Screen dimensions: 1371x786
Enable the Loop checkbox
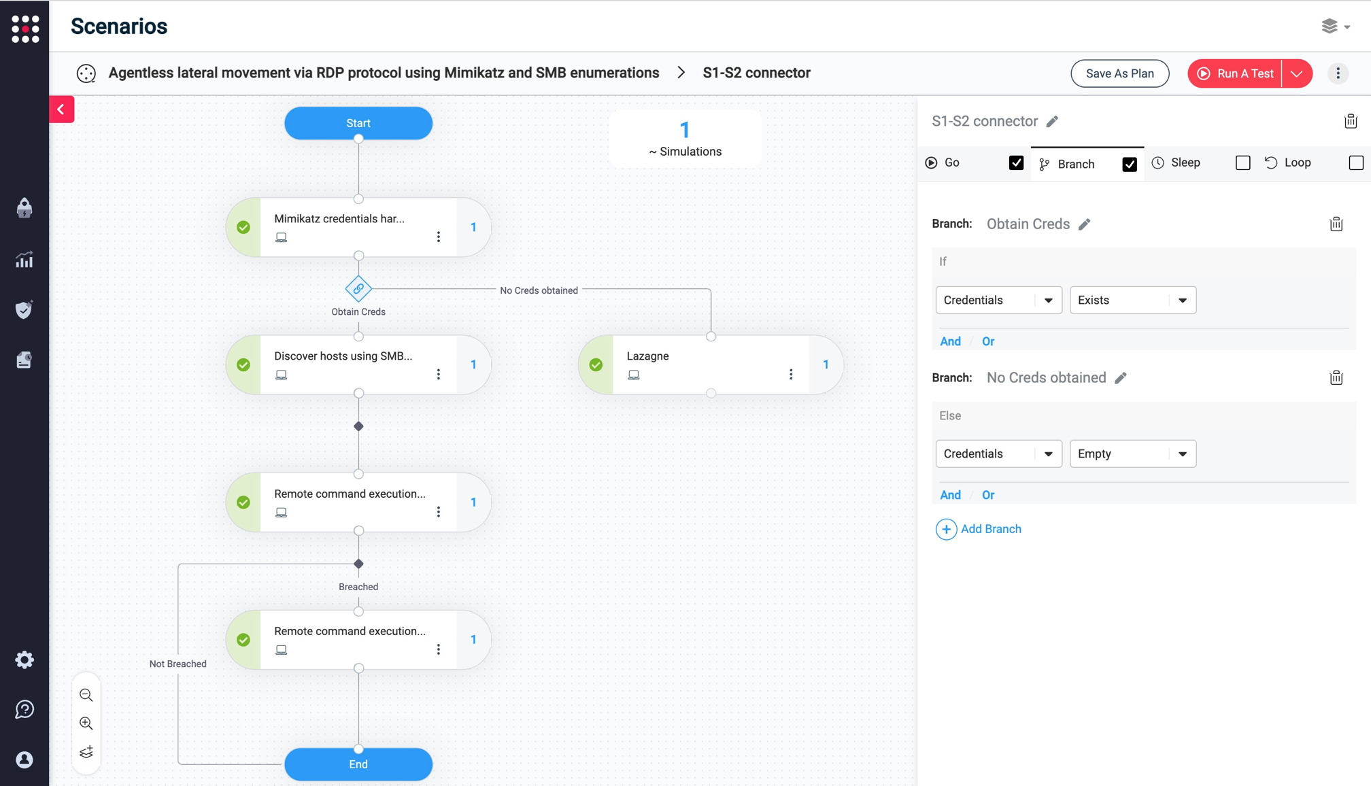(x=1355, y=163)
